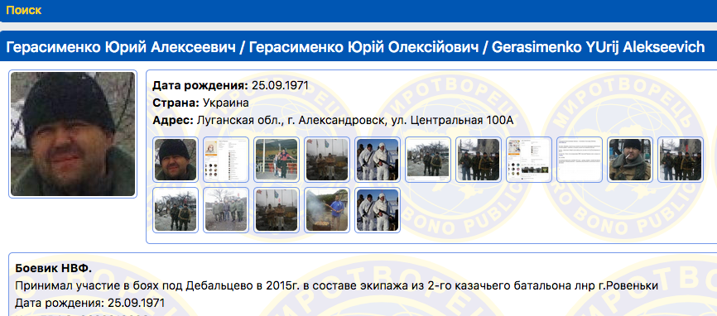The image size is (717, 316).
Task: Click the name header Герасименко Юрий Алексеевич
Action: tap(121, 46)
